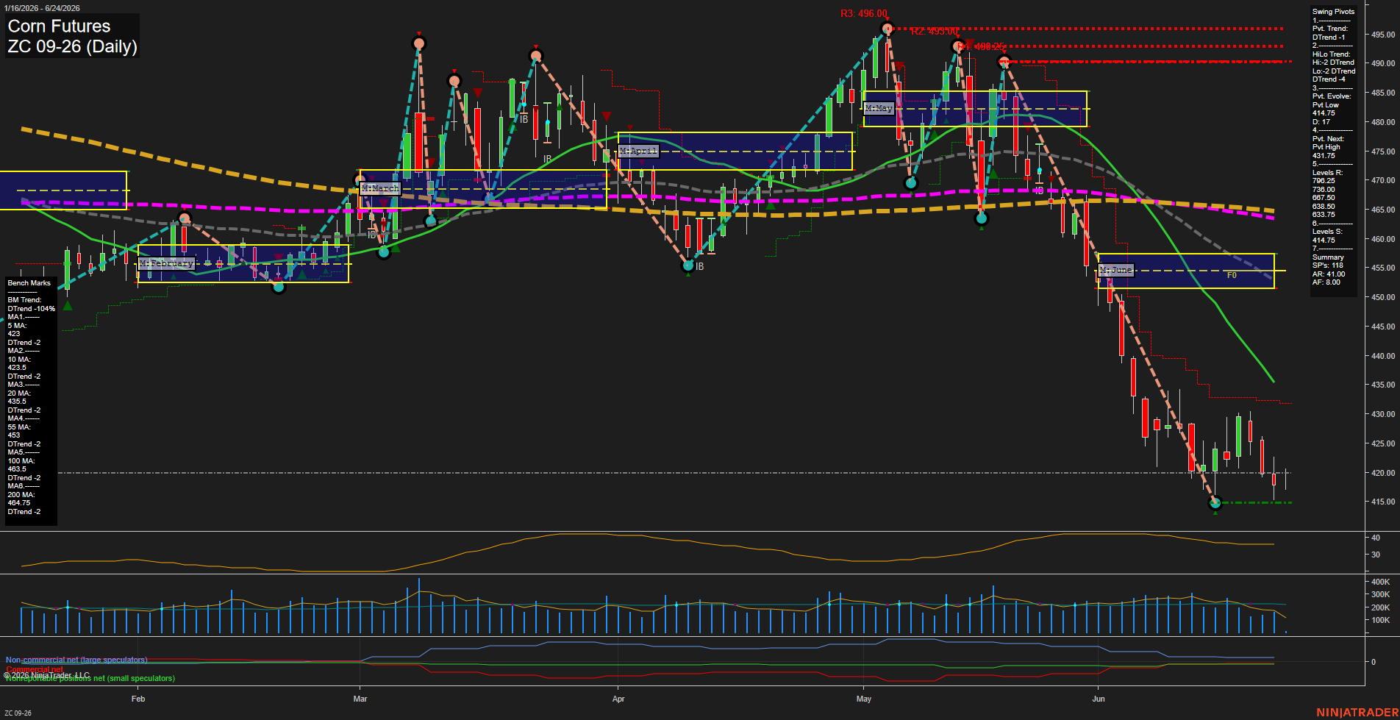Select the M:February monthly range label
This screenshot has width=1400, height=720.
click(167, 263)
